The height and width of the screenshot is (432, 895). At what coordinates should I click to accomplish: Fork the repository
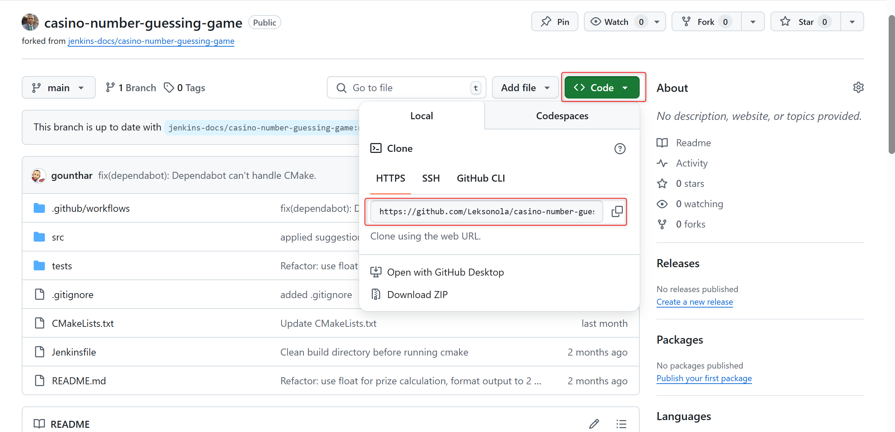pos(706,22)
